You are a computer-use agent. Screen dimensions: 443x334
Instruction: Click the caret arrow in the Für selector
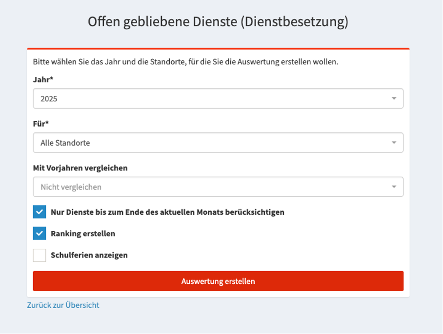tap(394, 143)
